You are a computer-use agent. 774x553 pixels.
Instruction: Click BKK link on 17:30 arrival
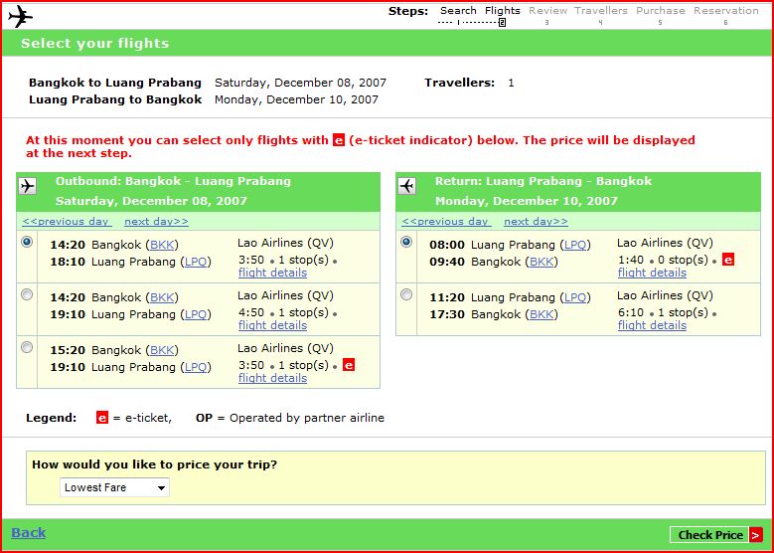click(x=542, y=314)
